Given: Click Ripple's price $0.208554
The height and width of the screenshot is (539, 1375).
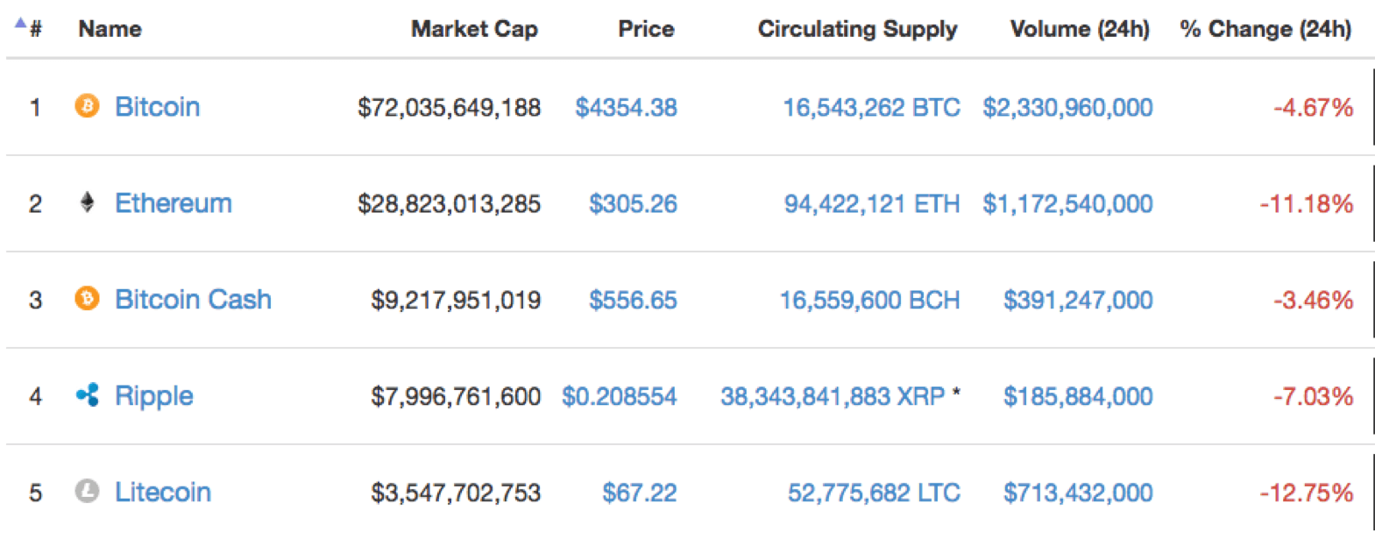Looking at the screenshot, I should click(x=620, y=396).
